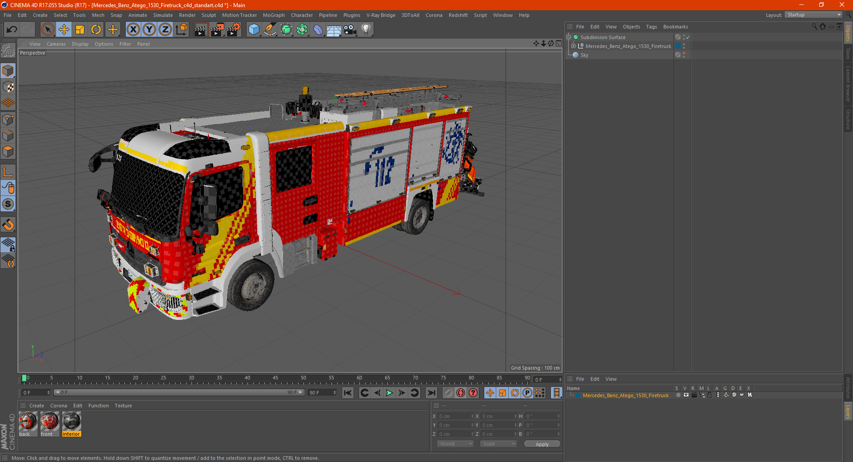The width and height of the screenshot is (853, 462).
Task: Switch to Polygons mode
Action: click(8, 151)
